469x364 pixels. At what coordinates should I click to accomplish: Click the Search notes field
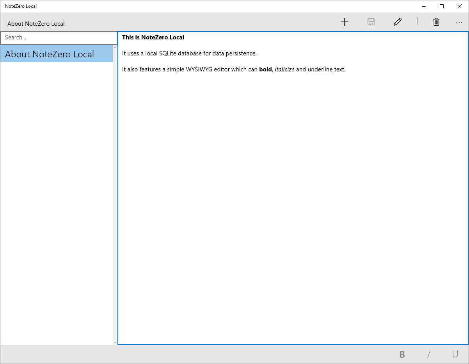59,38
